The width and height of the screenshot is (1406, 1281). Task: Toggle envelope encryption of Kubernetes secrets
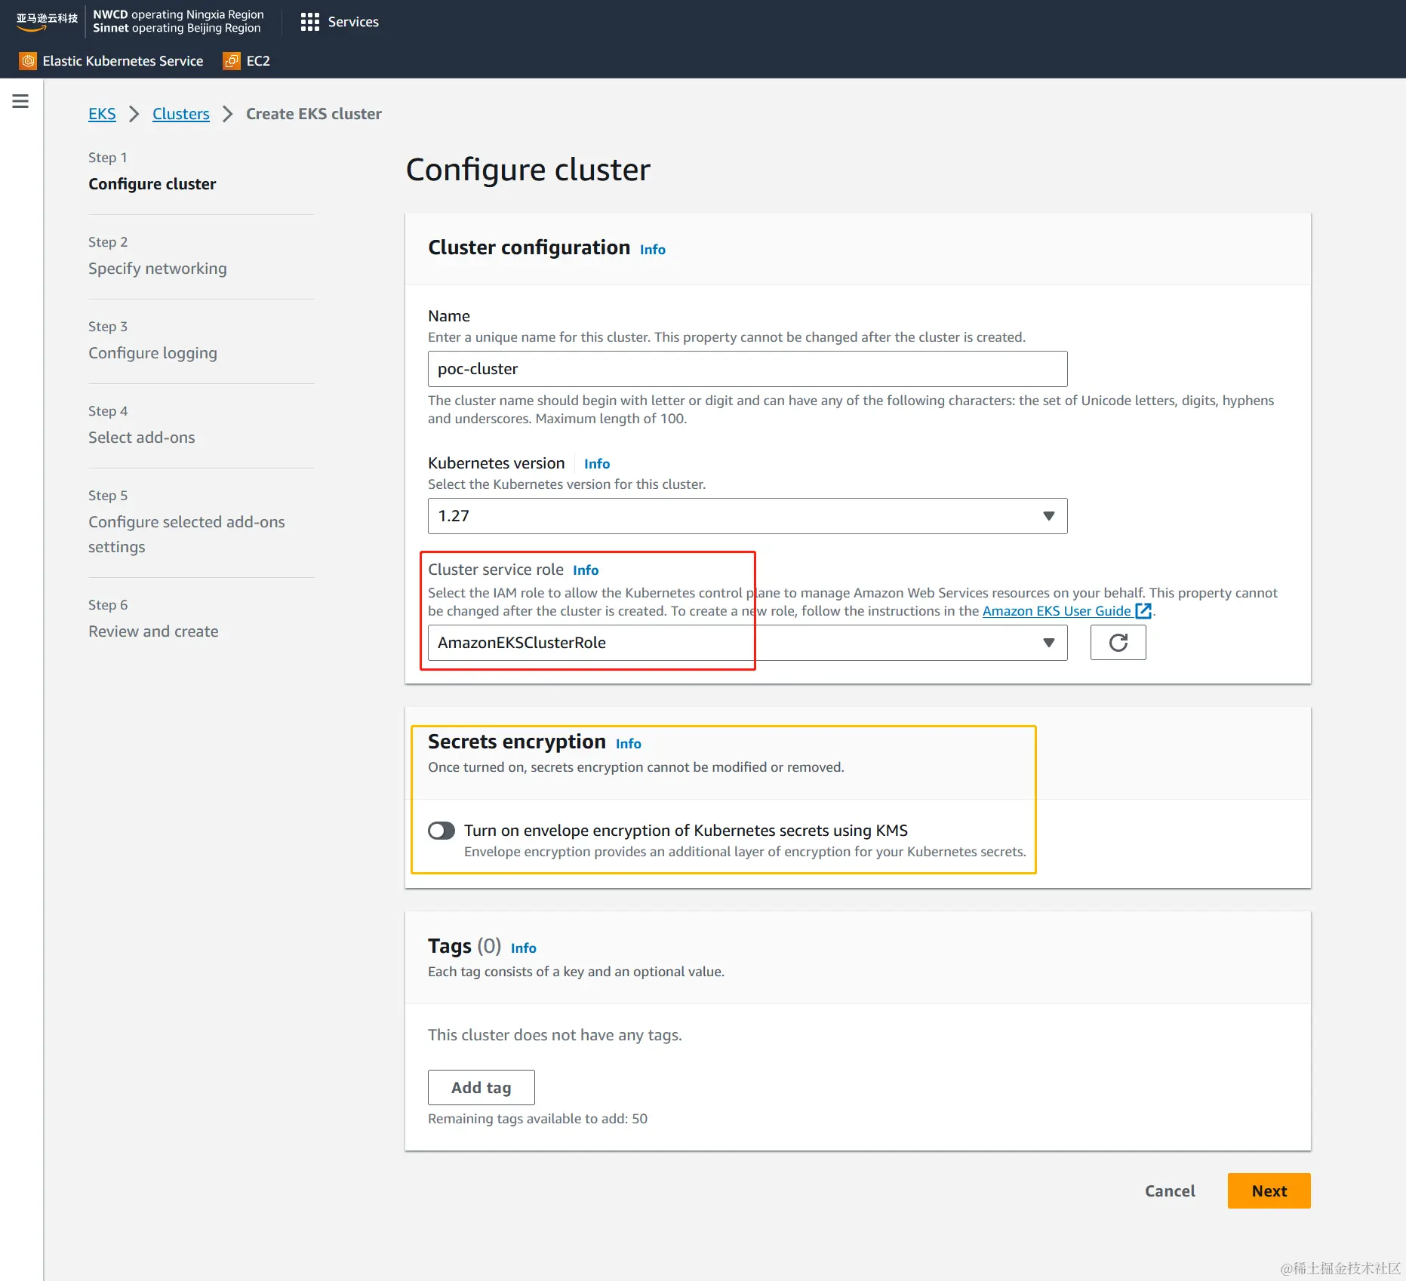point(441,831)
